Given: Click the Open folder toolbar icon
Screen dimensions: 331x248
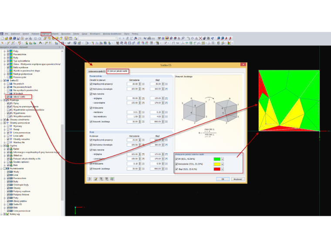Looking at the screenshot, I should coord(7,38).
